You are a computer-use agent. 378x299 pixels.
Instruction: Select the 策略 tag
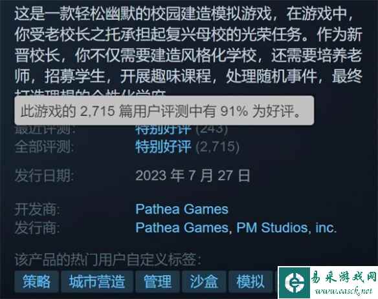coord(36,282)
